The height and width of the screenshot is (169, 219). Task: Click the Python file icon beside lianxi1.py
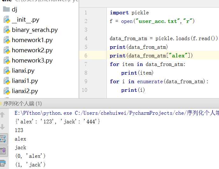[x=7, y=81]
